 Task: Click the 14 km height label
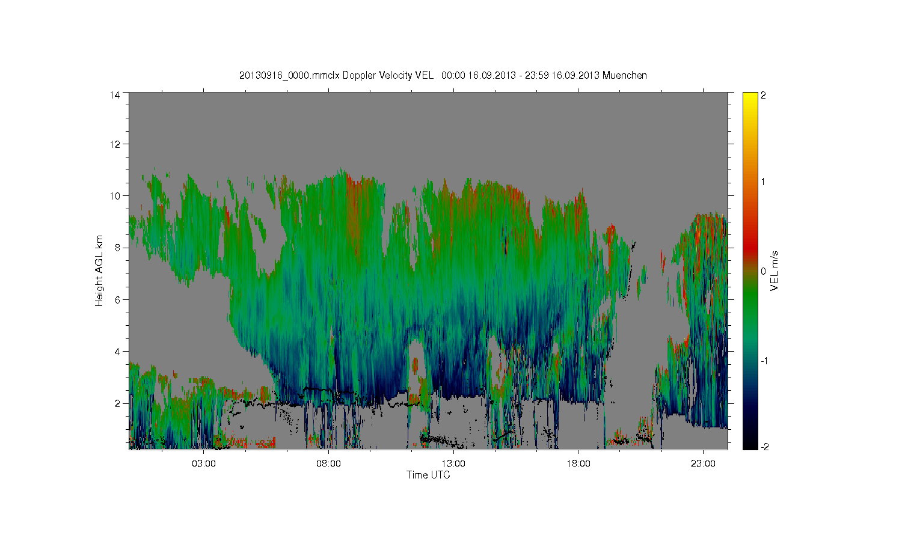click(x=115, y=94)
